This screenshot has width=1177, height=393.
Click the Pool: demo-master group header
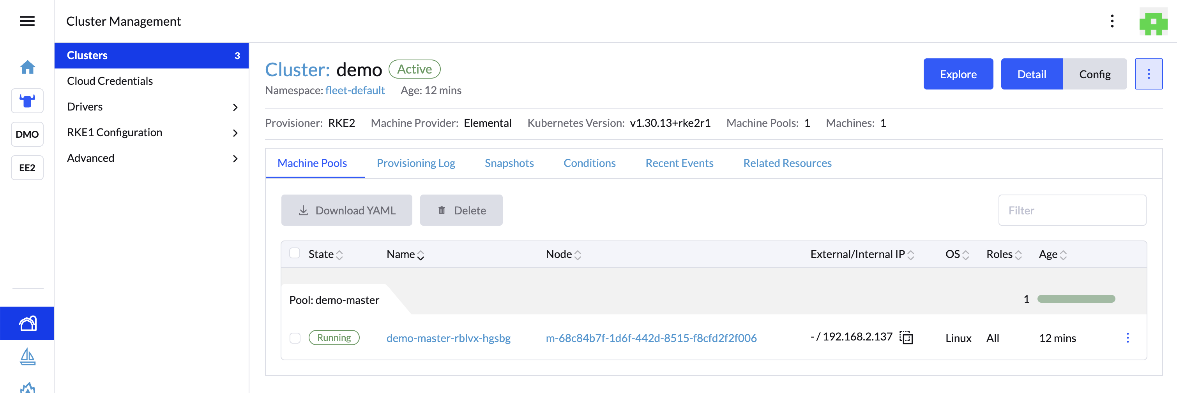[x=334, y=300]
